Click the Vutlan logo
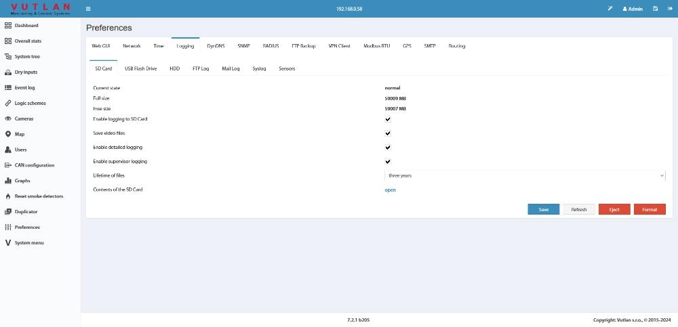678x327 pixels. pyautogui.click(x=40, y=8)
